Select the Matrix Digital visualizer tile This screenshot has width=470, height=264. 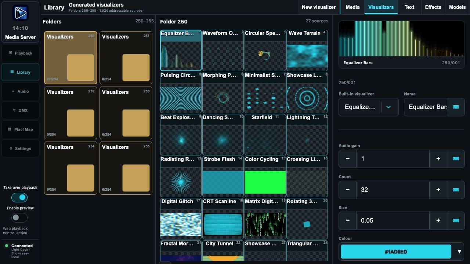[x=265, y=219]
